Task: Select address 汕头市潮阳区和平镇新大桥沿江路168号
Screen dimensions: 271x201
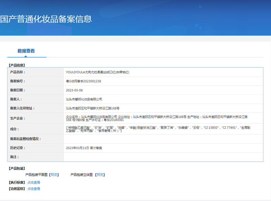Action: 92,108
